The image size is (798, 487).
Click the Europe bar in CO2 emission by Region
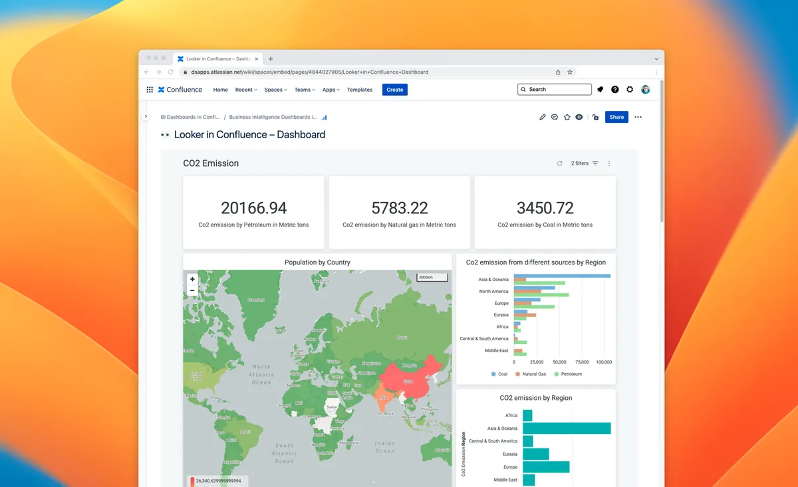(x=546, y=467)
